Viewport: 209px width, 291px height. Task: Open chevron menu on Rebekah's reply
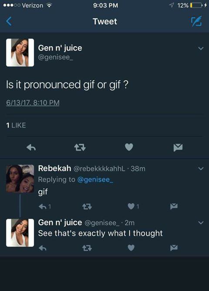201,169
